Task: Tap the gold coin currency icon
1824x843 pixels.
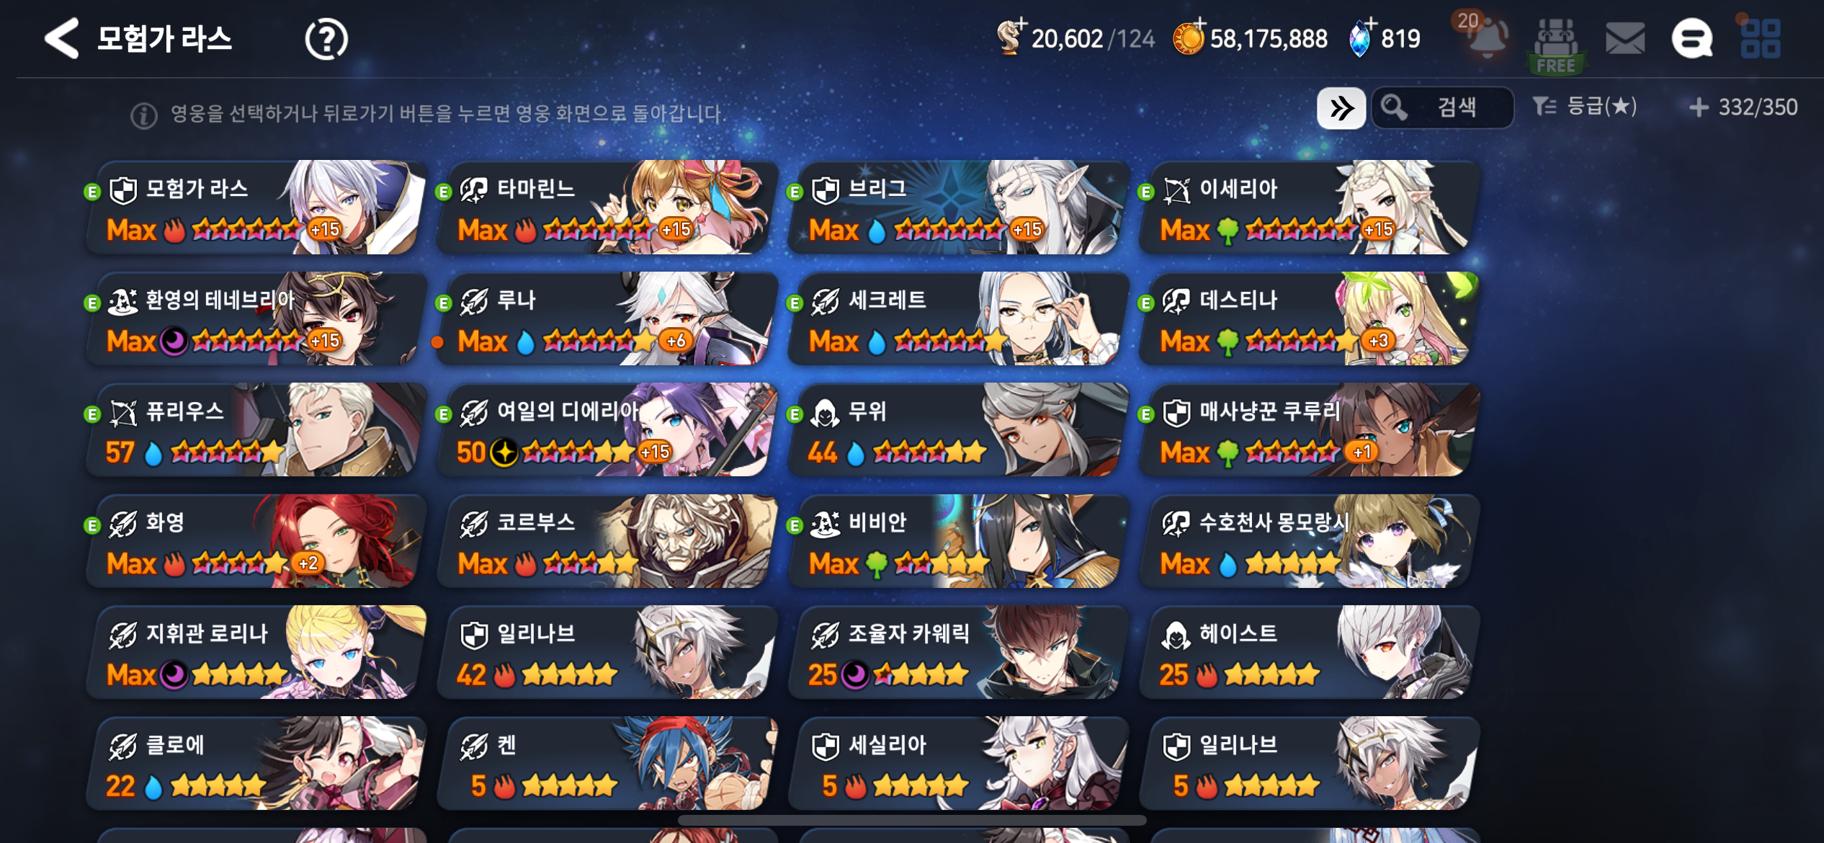Action: pos(1189,38)
